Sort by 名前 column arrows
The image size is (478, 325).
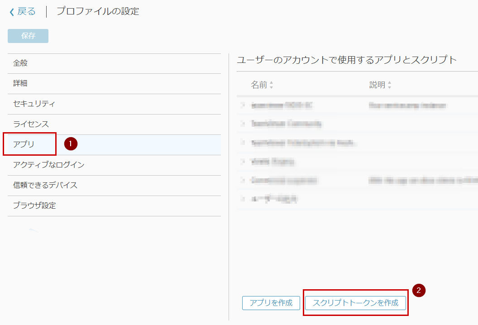tap(271, 85)
